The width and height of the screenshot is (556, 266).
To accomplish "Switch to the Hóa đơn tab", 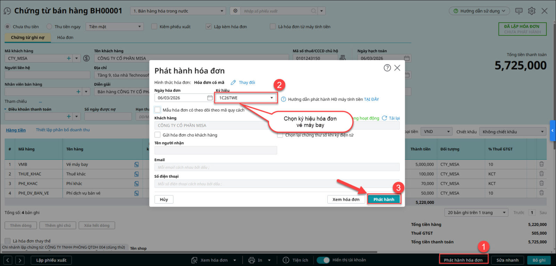I will click(x=65, y=38).
